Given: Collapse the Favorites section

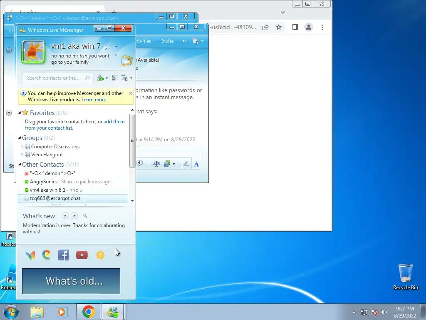Looking at the screenshot, I should 20,112.
